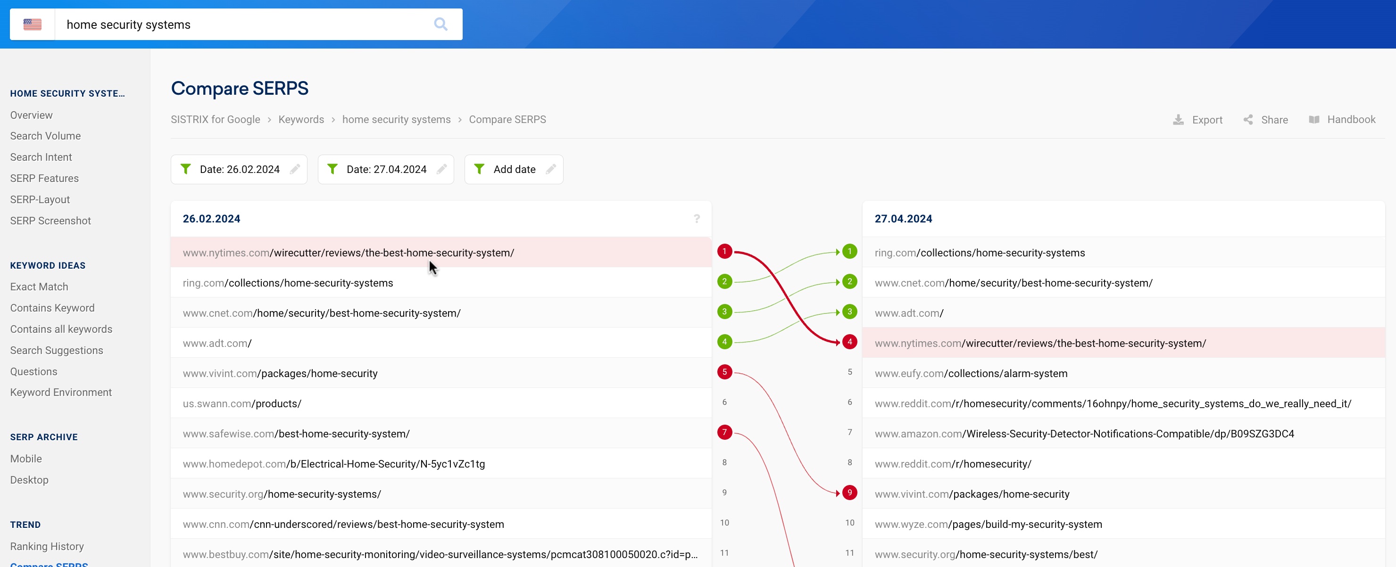Click the pencil icon next to Add date
Image resolution: width=1396 pixels, height=567 pixels.
(x=550, y=169)
